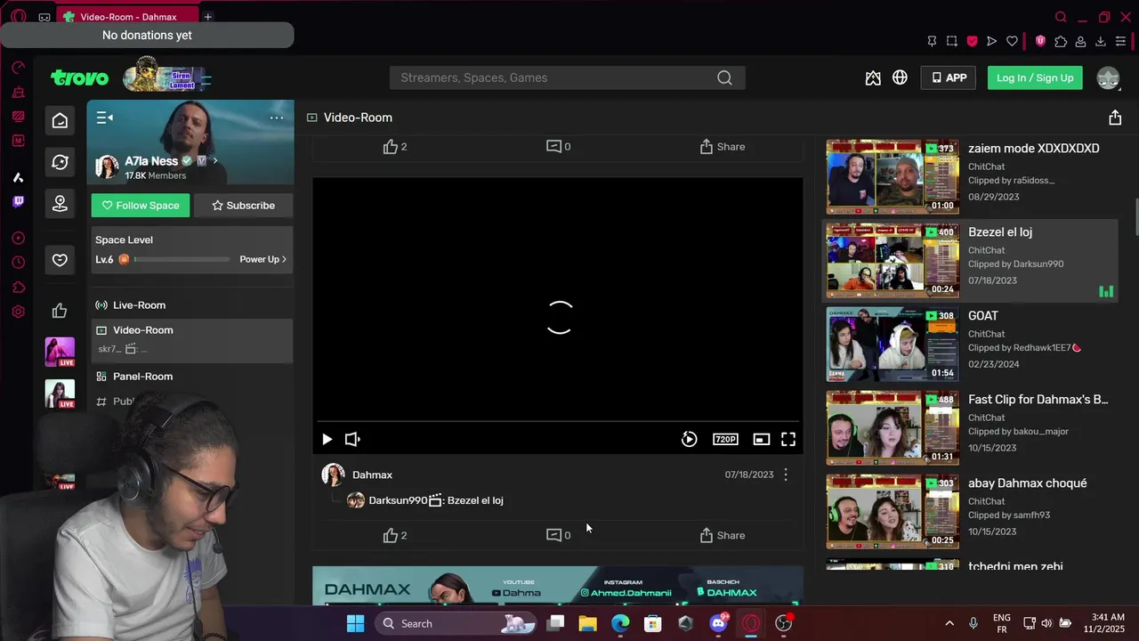Open Opera extensions puzzle icon
Image resolution: width=1139 pixels, height=641 pixels.
tap(1061, 41)
